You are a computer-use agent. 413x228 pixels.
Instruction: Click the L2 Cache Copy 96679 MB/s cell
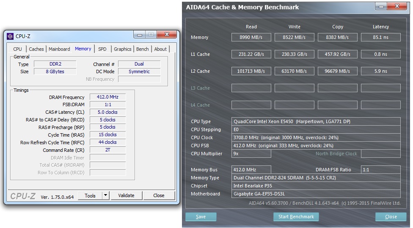click(338, 71)
